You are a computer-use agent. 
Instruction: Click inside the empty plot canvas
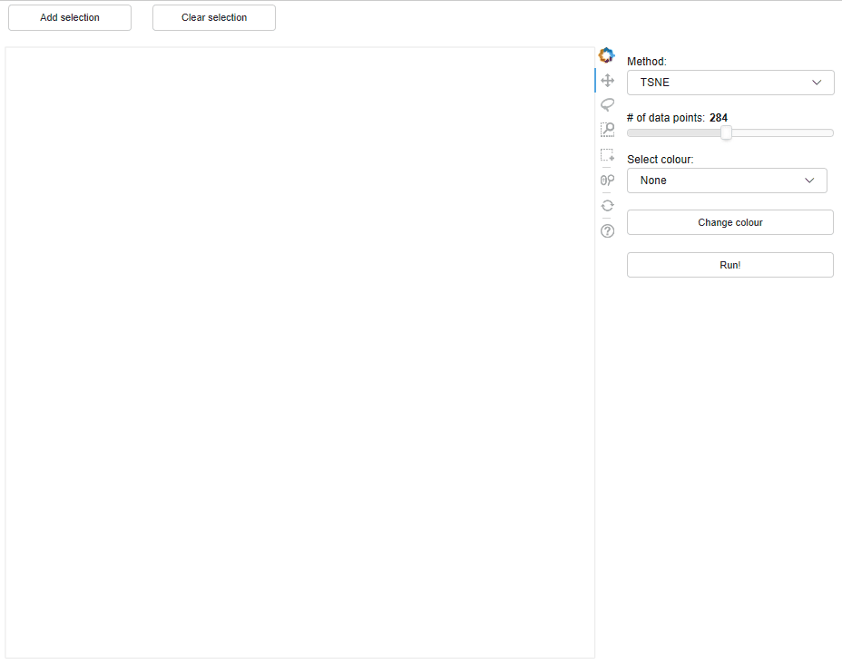299,354
